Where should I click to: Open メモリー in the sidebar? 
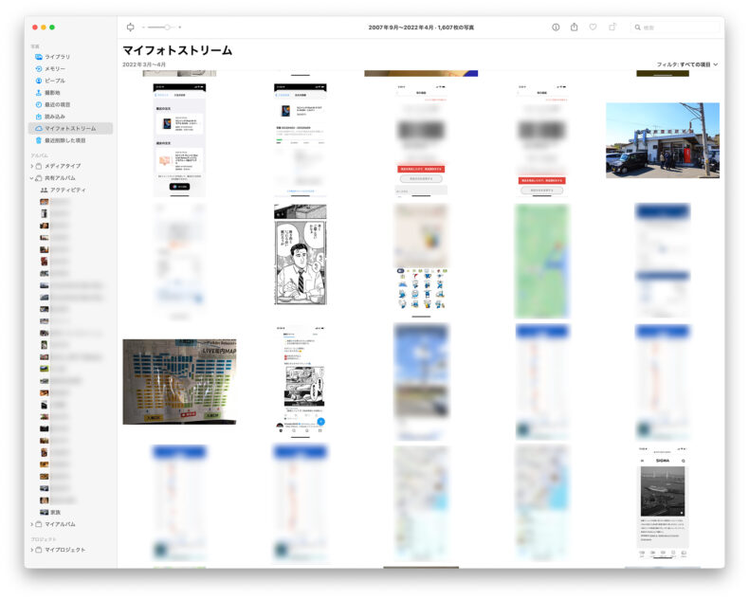55,69
